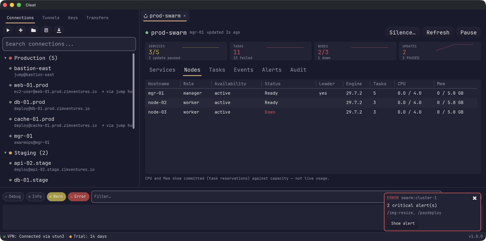
Task: Select the Connections tab
Action: [20, 18]
